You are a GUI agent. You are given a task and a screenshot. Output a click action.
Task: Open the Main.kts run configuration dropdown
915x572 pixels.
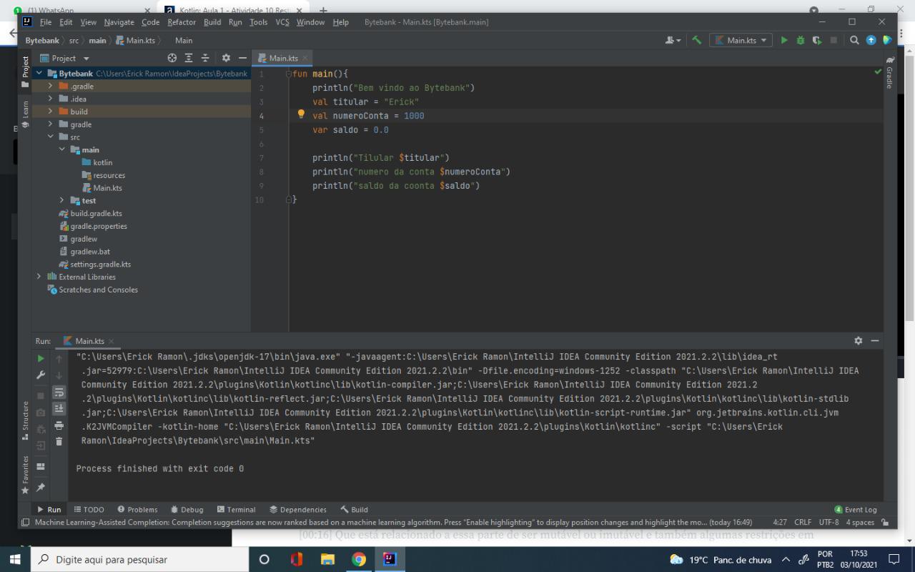click(x=741, y=40)
